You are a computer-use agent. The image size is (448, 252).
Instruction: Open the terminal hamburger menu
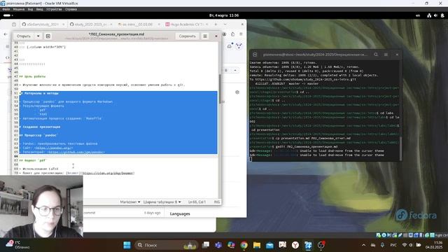click(x=386, y=55)
